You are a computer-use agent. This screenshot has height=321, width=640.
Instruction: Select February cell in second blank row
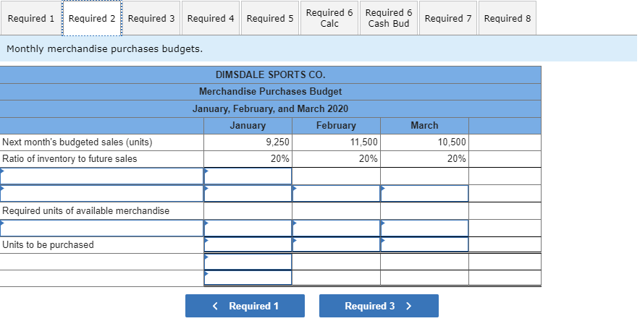coord(337,194)
